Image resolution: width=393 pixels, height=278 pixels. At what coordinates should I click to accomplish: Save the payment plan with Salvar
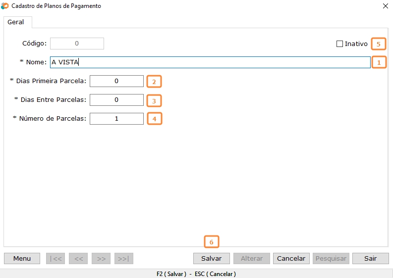(212, 259)
